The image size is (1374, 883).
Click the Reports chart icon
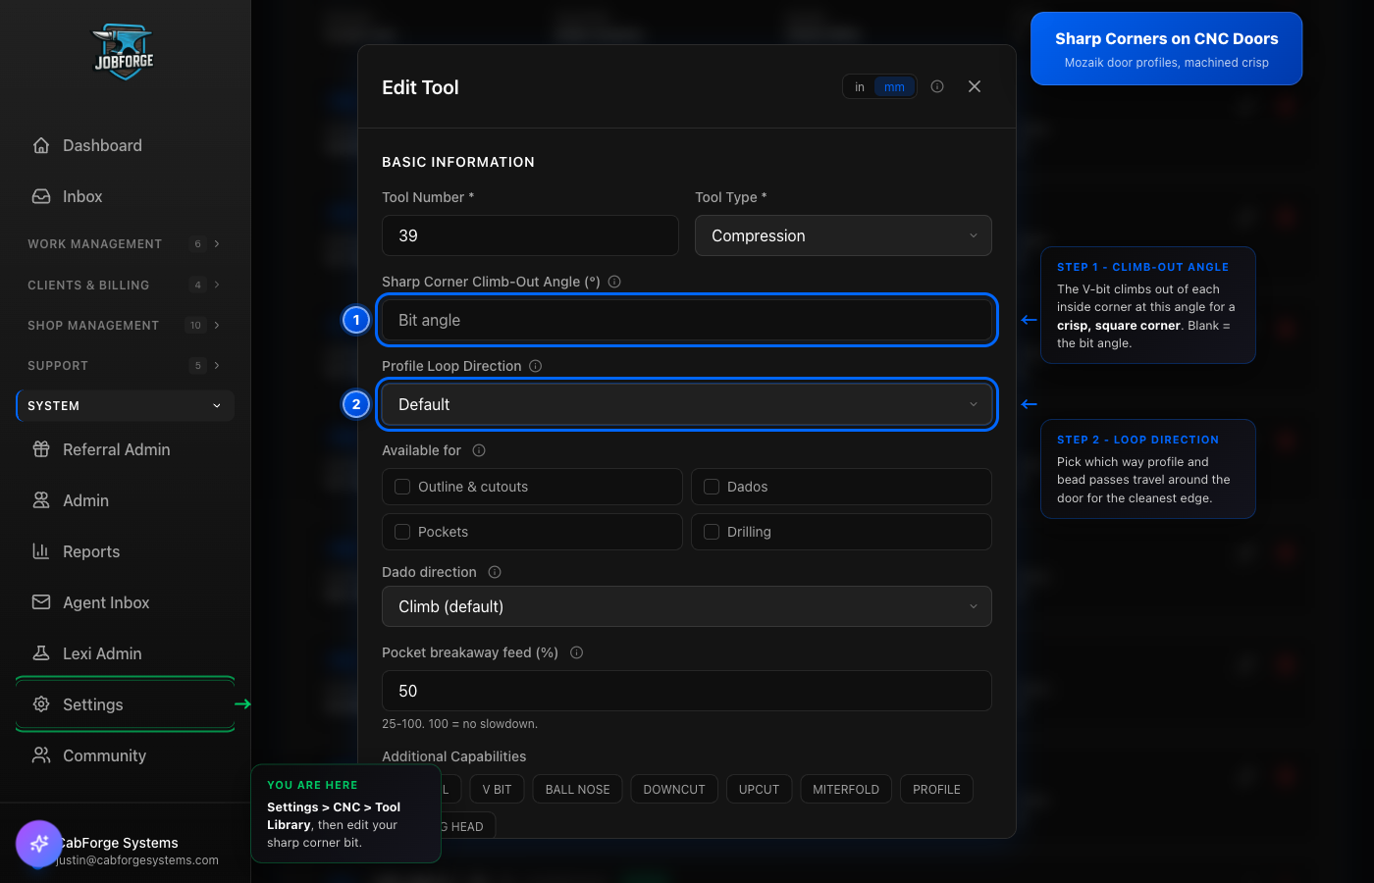click(x=41, y=551)
